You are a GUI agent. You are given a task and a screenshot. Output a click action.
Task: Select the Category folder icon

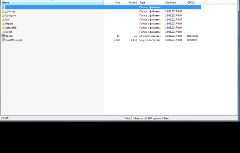click(3, 15)
